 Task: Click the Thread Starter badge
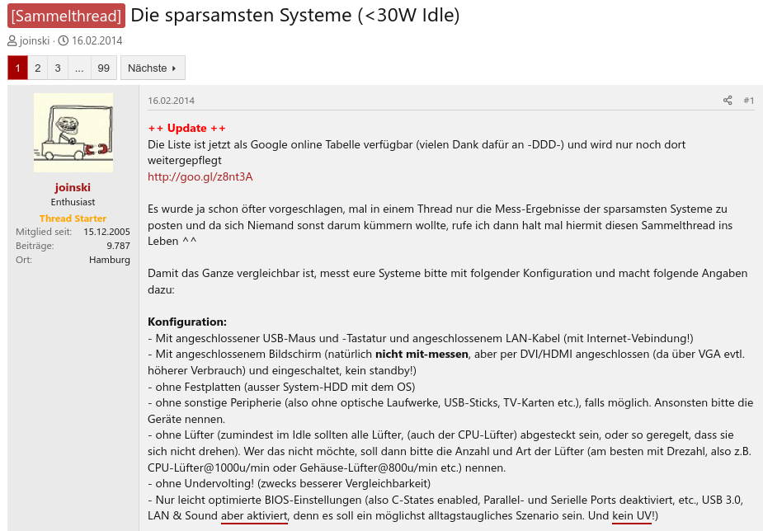73,219
